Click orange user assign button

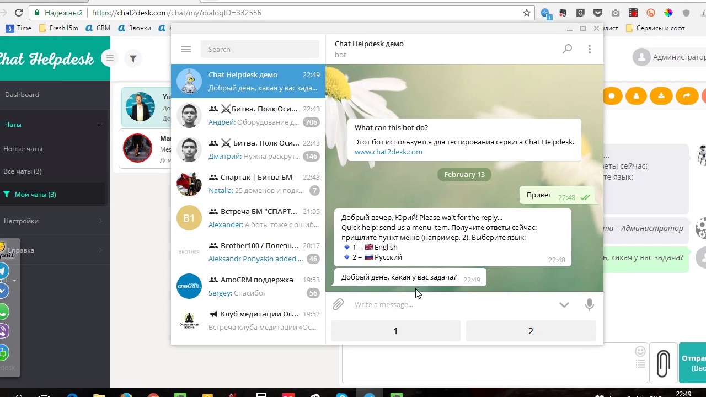(x=636, y=96)
